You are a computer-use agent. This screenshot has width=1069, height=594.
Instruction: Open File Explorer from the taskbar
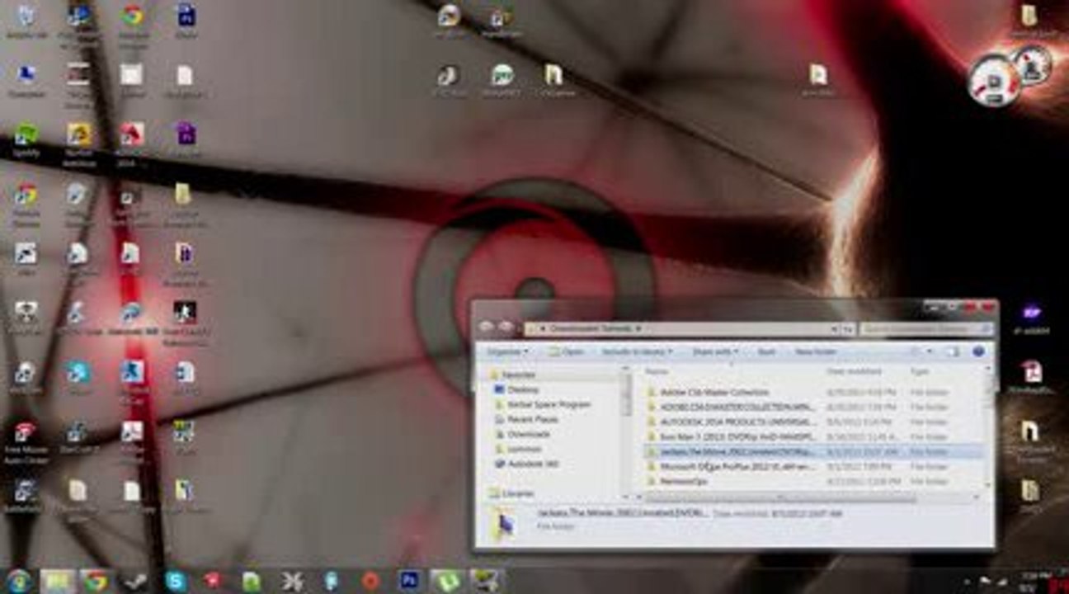tap(57, 581)
